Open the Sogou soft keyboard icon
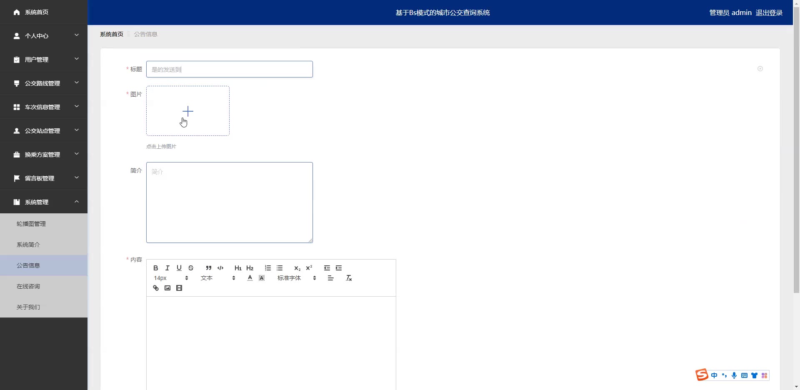 tap(744, 375)
